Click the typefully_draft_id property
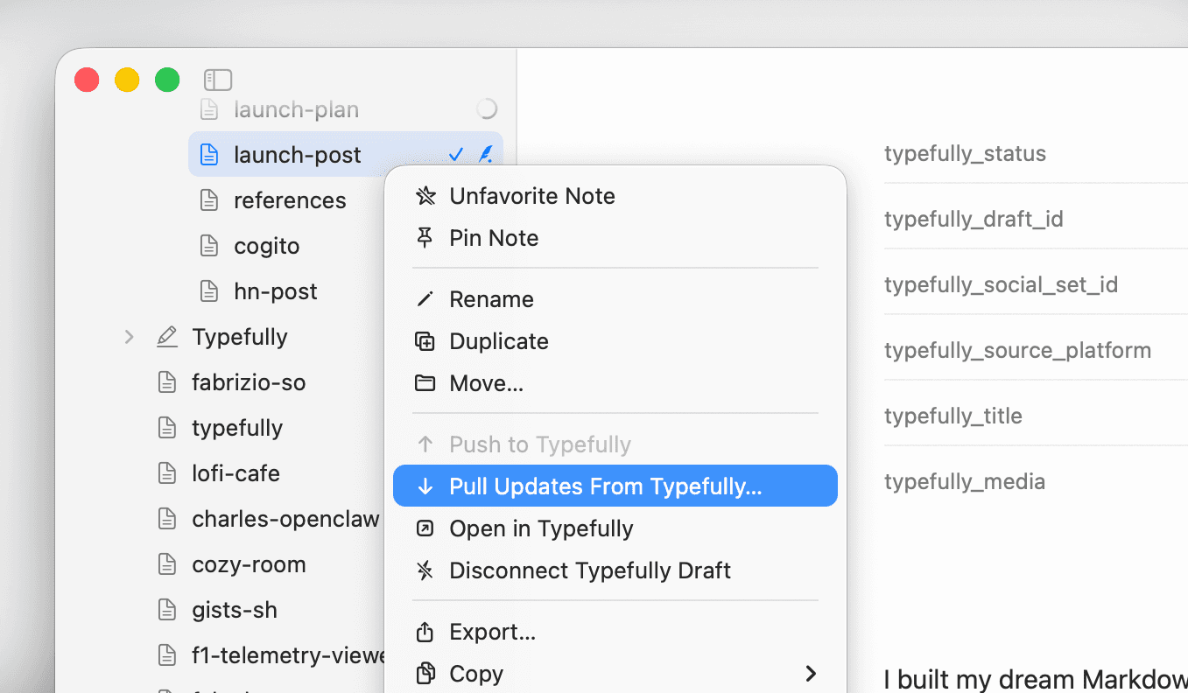 (x=974, y=219)
